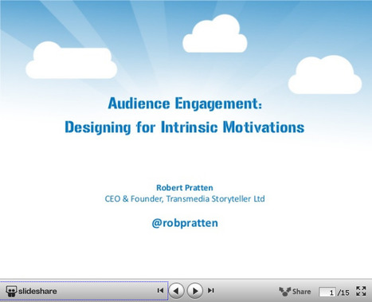Open the SlideShare logo link
This screenshot has width=372, height=302.
coord(31,291)
